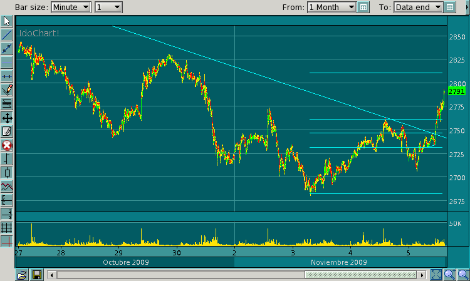
Task: Open the bar size number dropdown
Action: 108,7
